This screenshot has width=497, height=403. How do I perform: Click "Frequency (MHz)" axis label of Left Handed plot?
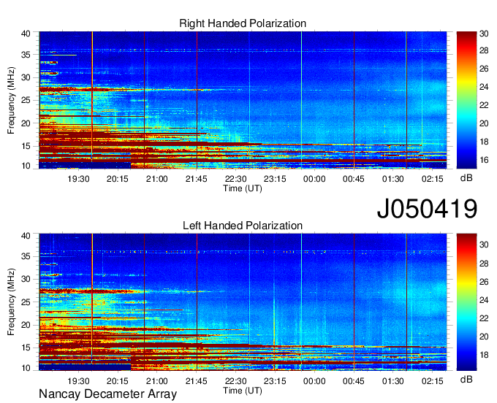[11, 302]
